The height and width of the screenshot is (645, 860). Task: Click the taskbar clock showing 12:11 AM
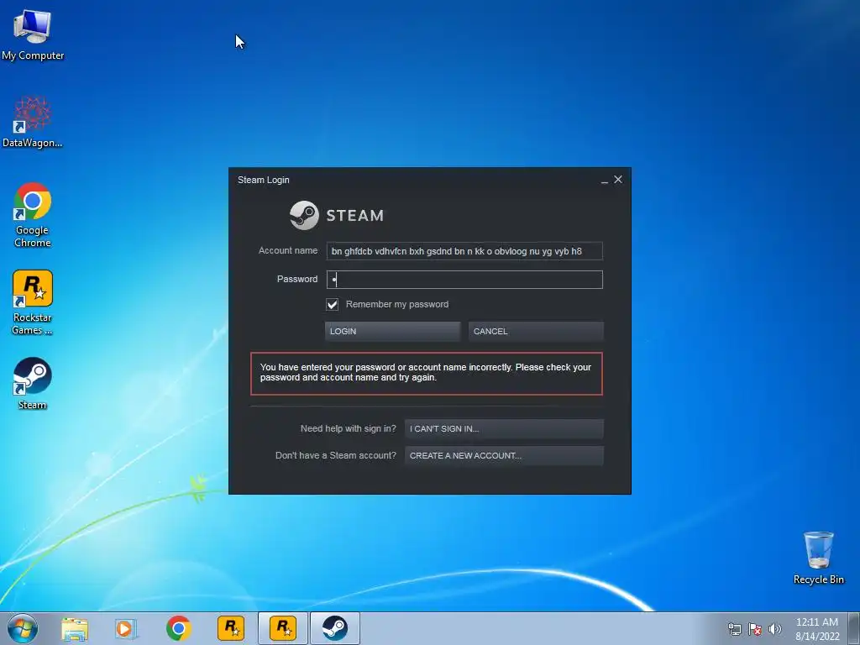[x=817, y=629]
